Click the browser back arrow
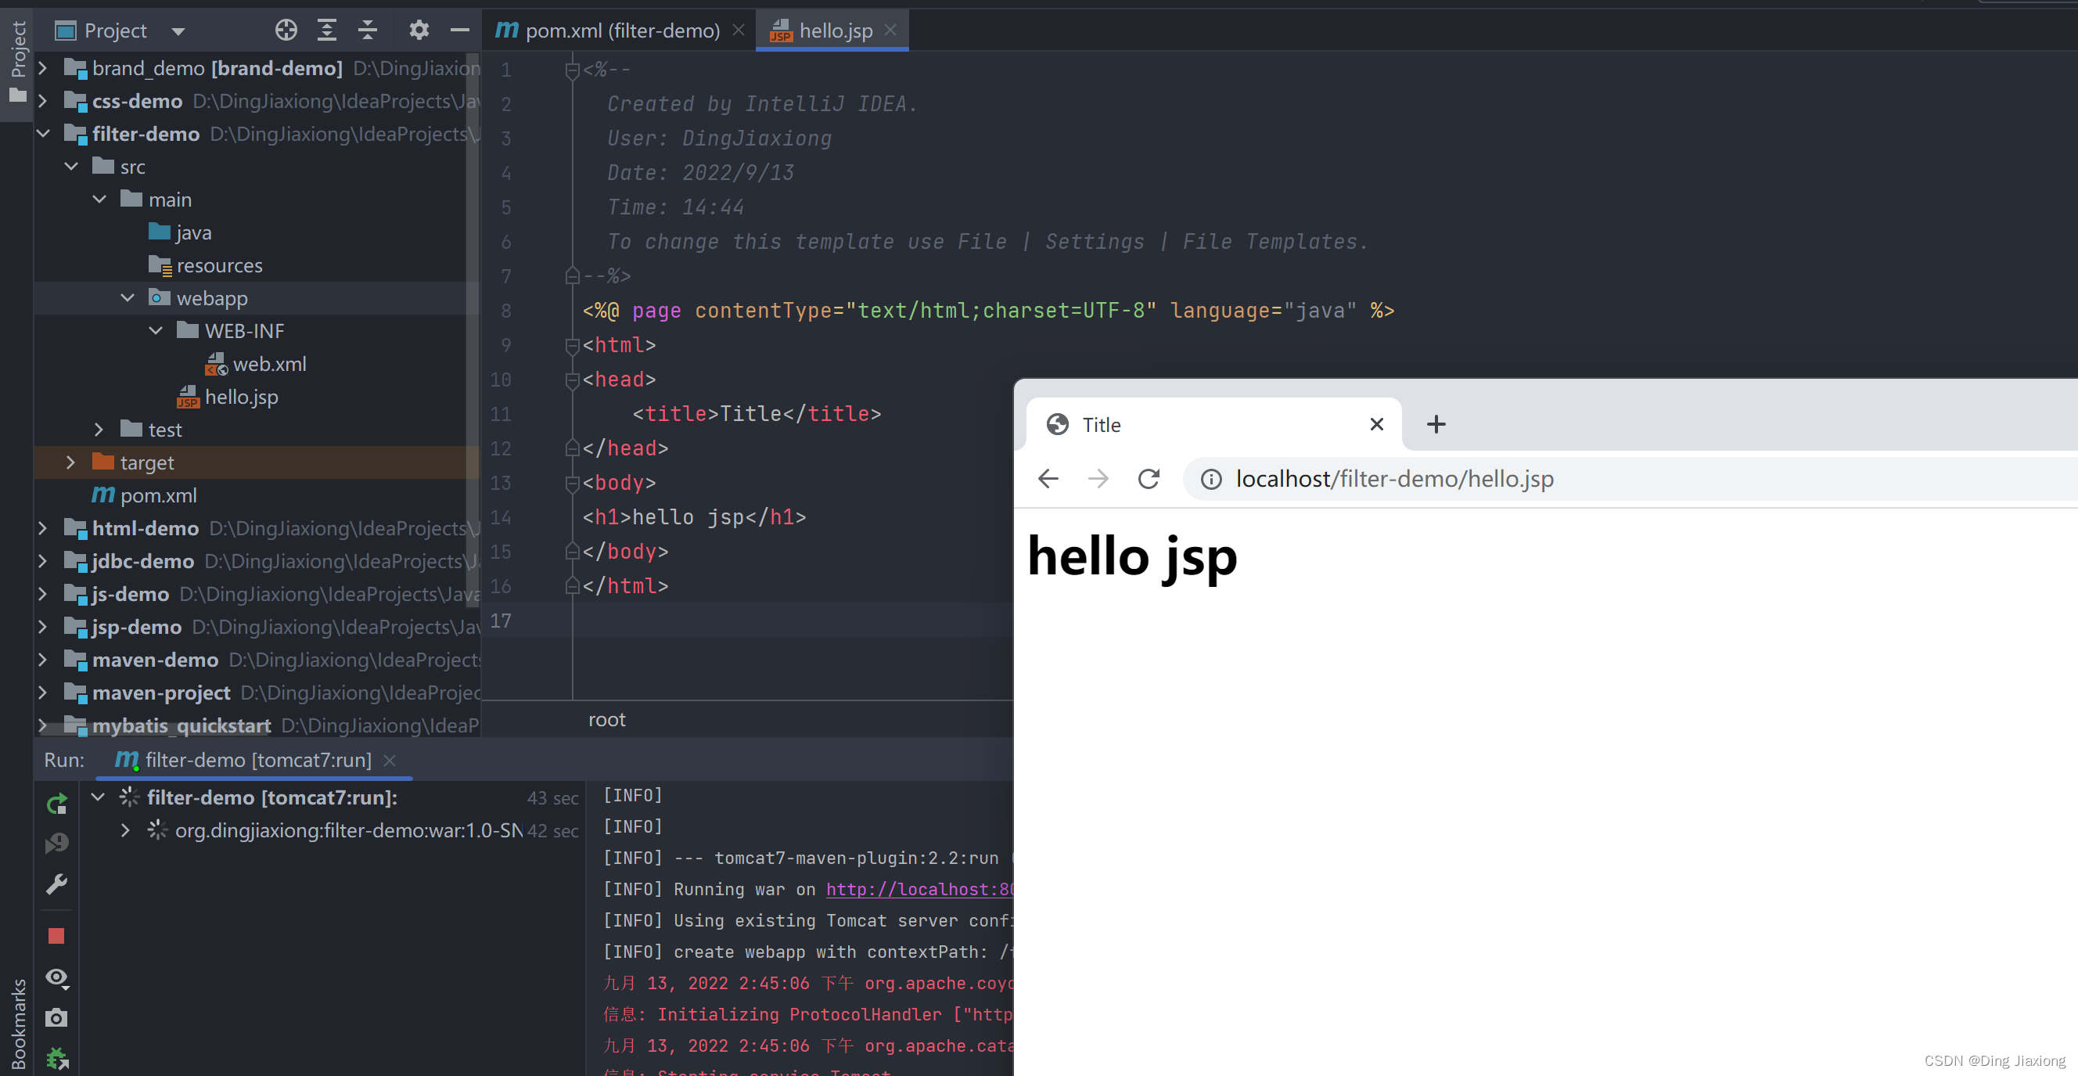 coord(1048,478)
